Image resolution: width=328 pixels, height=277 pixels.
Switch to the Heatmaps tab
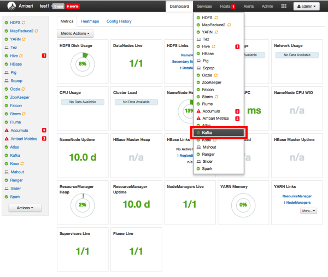pos(90,21)
